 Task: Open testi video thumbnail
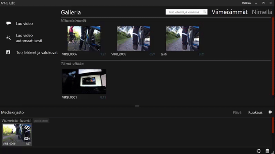183,38
